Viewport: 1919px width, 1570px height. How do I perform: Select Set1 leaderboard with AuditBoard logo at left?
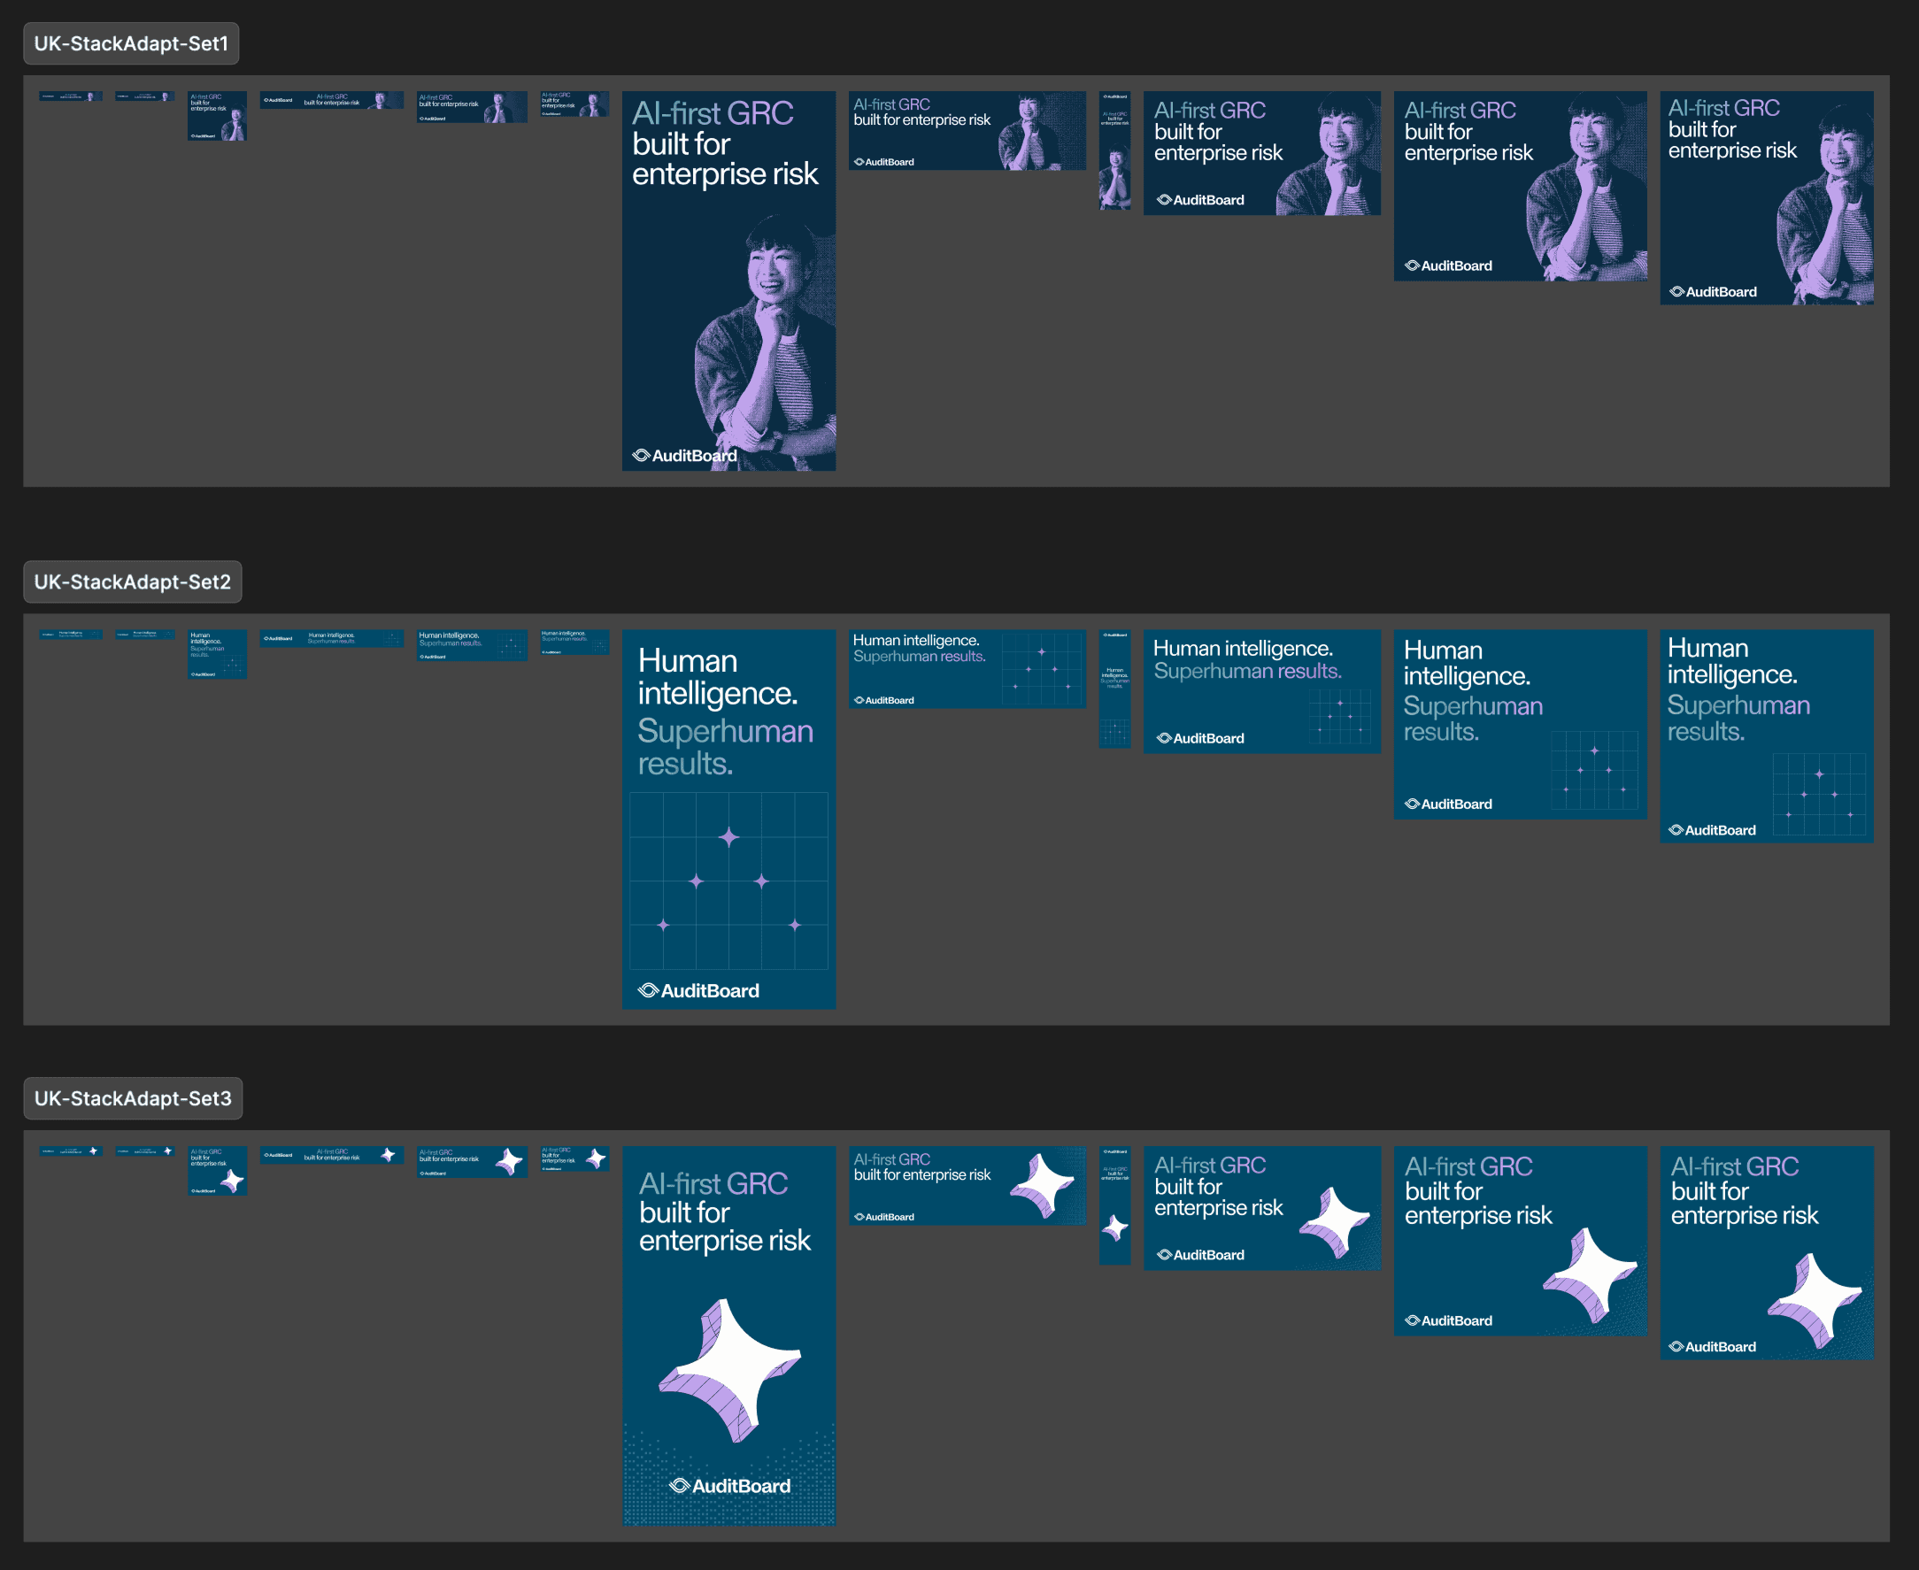pyautogui.click(x=332, y=99)
